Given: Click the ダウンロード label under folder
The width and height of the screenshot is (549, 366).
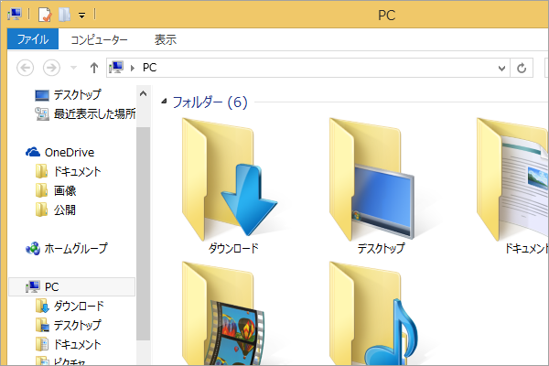Looking at the screenshot, I should tap(233, 249).
